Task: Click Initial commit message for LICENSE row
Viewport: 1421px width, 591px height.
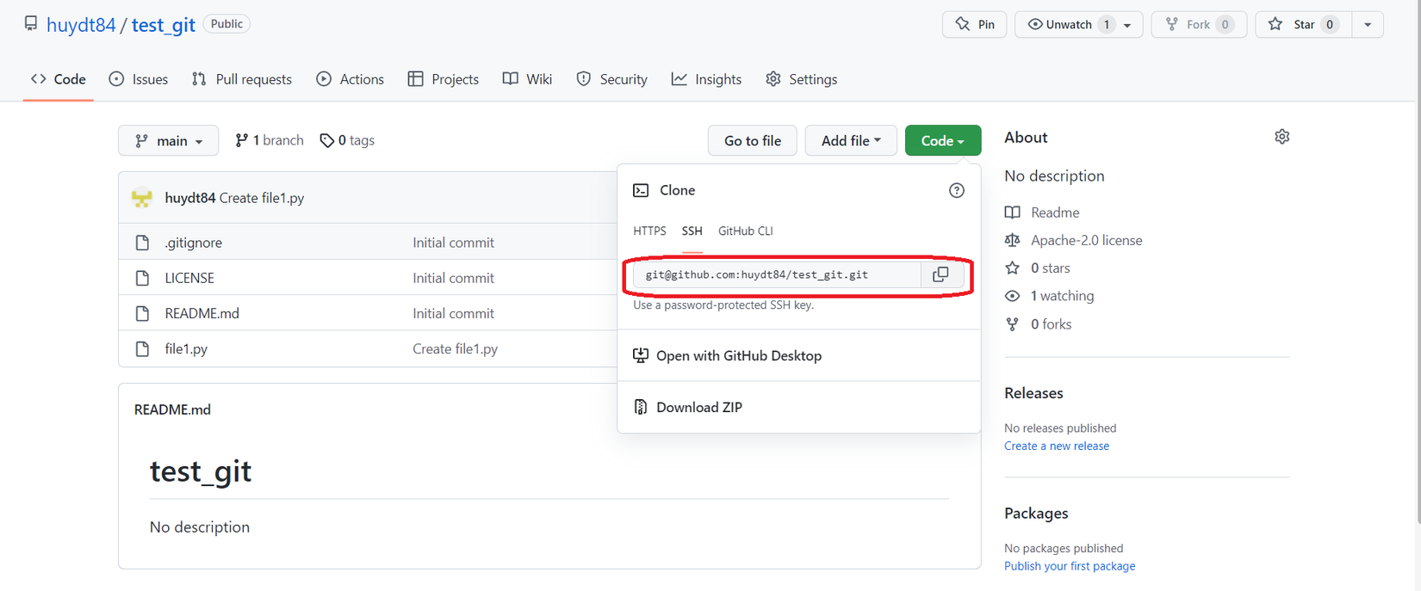Action: [x=453, y=278]
